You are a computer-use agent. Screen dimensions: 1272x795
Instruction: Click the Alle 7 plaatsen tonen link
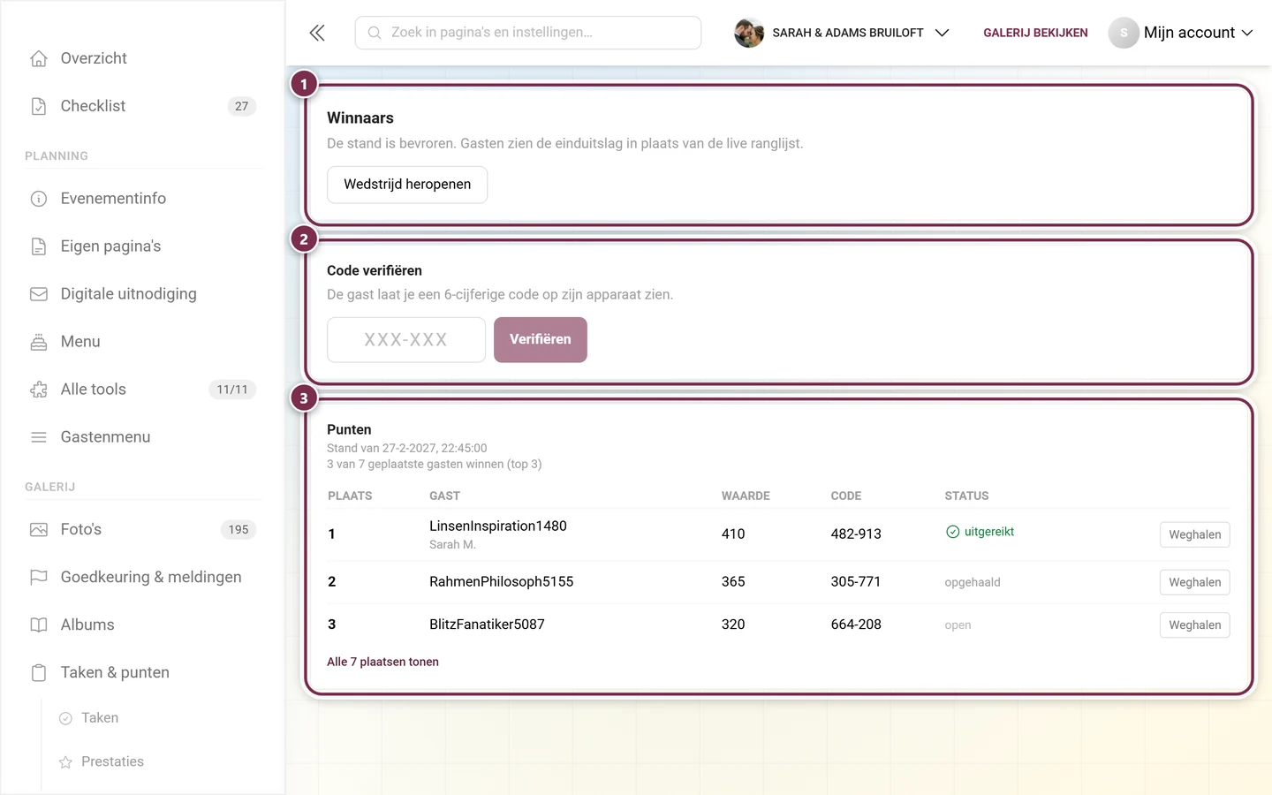point(382,662)
